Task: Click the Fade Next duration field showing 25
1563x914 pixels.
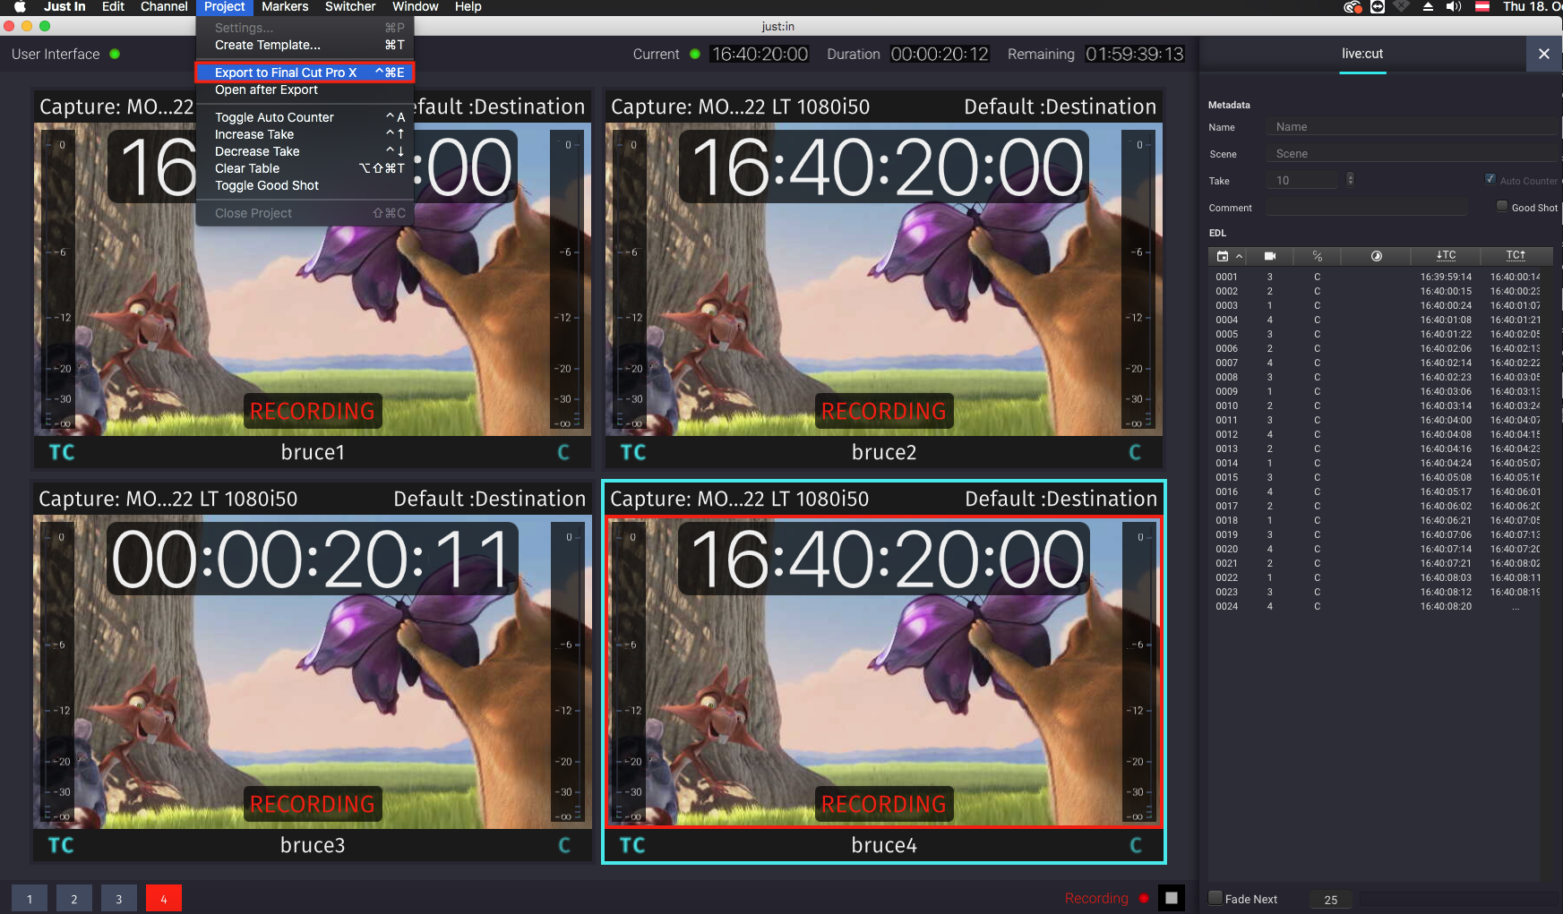Action: coord(1331,899)
